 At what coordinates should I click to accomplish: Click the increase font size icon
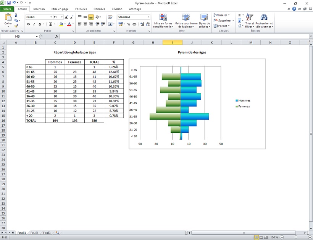pos(66,17)
